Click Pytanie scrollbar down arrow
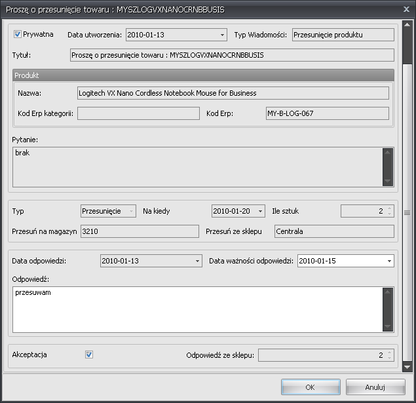The image size is (416, 403). click(388, 182)
